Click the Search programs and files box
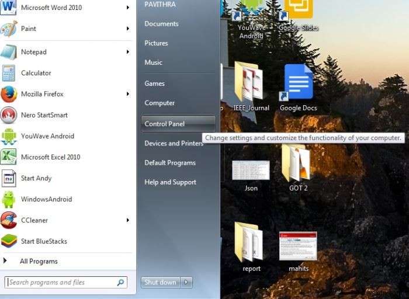This screenshot has width=409, height=299. pos(65,282)
